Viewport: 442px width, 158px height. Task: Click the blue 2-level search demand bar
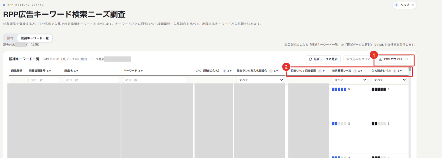coord(339,124)
